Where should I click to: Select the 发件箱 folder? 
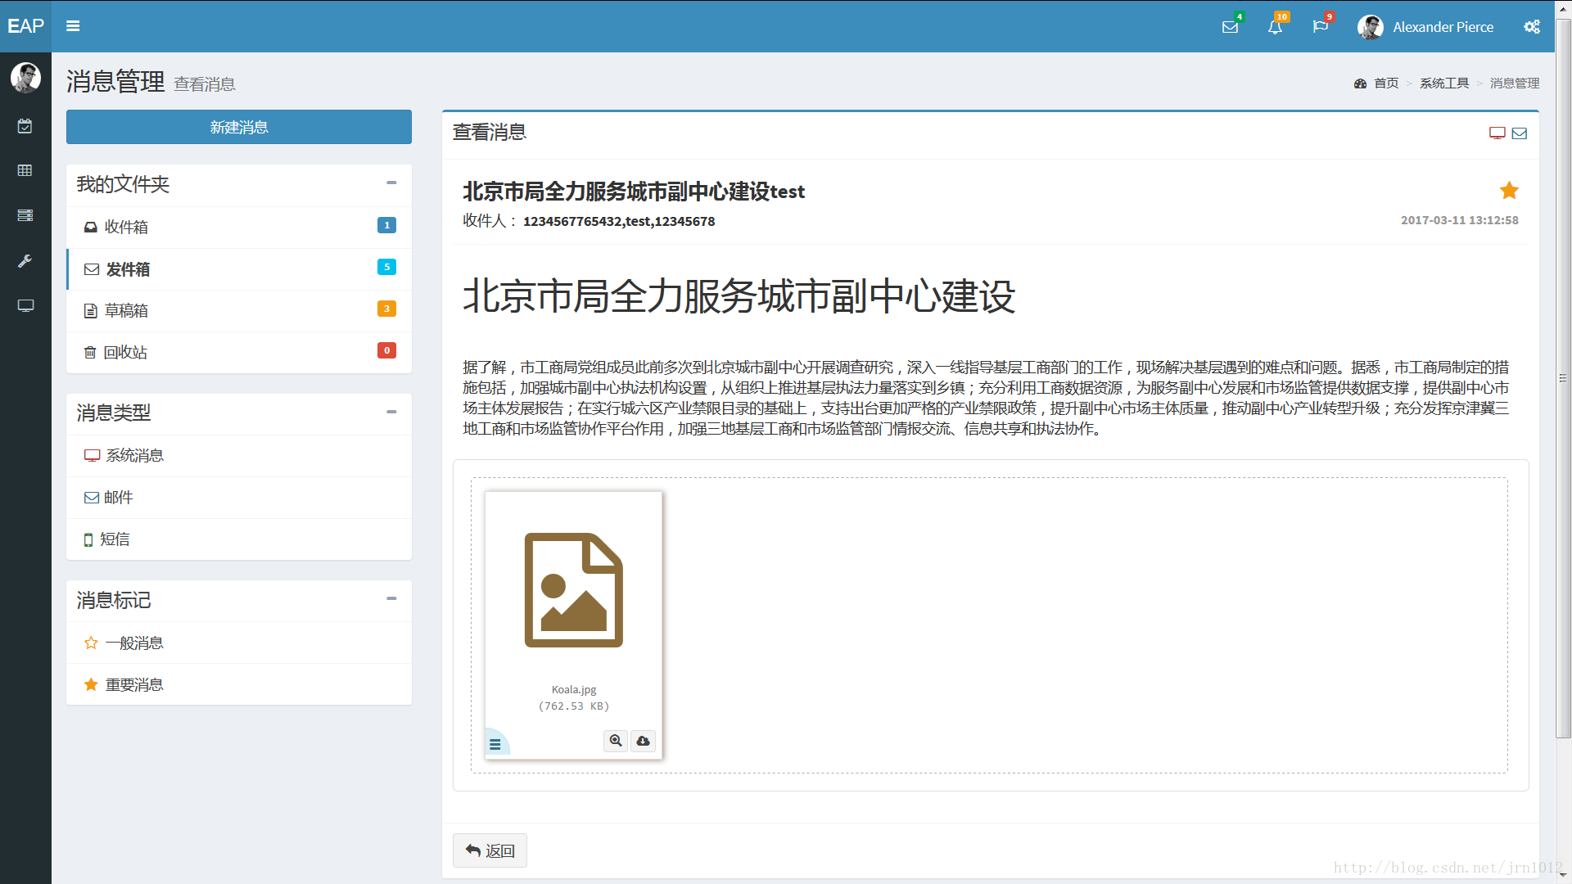(239, 269)
